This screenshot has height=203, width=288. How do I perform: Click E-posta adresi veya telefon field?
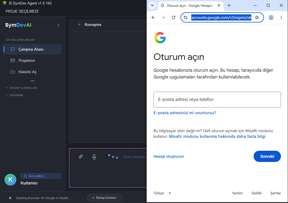pyautogui.click(x=217, y=100)
